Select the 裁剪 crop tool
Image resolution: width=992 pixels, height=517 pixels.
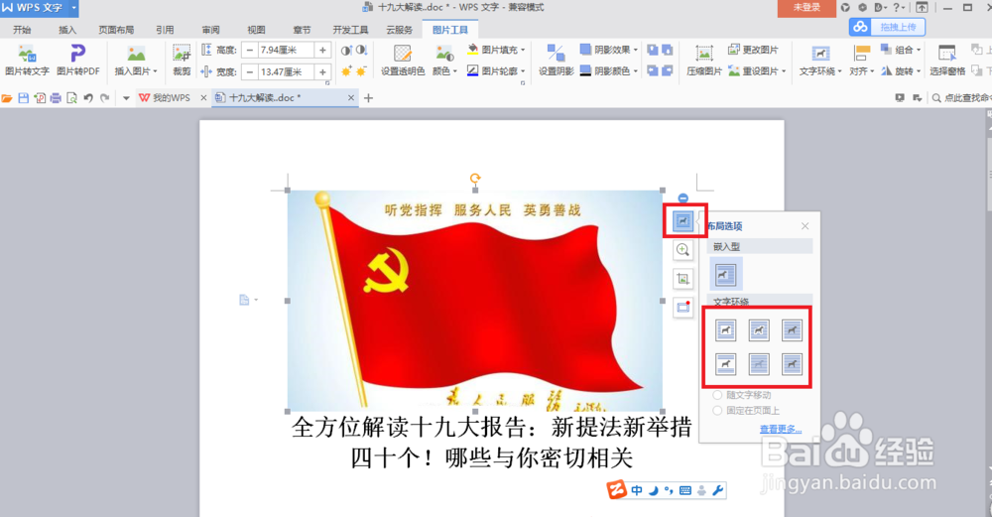click(x=182, y=61)
